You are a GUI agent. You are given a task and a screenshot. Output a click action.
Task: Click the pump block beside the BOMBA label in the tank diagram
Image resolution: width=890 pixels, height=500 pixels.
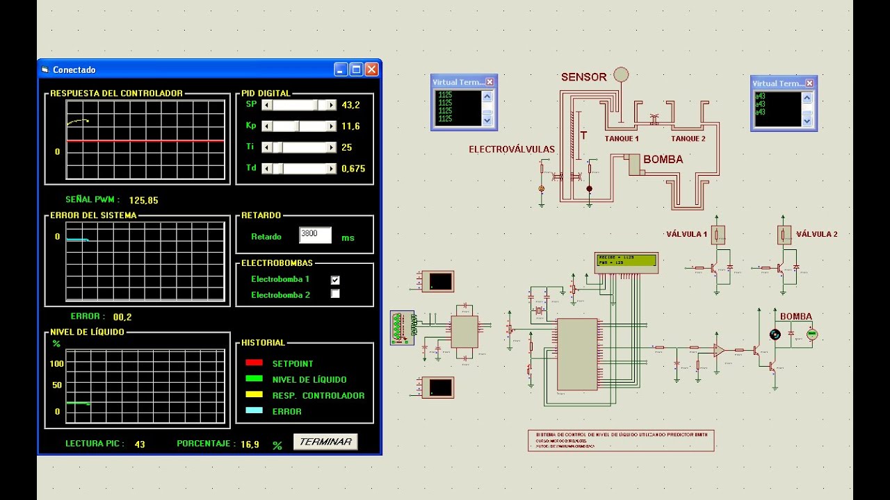[x=634, y=165]
